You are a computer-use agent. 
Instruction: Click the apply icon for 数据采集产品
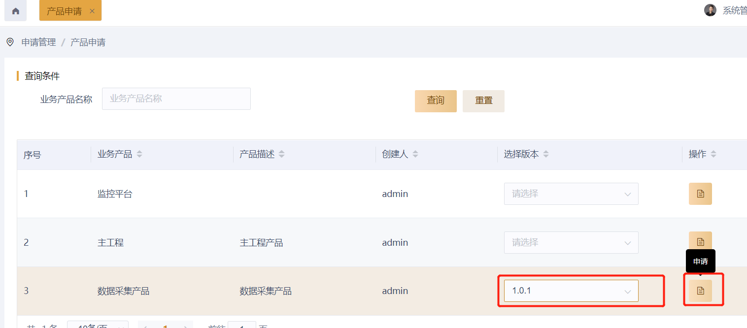pyautogui.click(x=700, y=291)
